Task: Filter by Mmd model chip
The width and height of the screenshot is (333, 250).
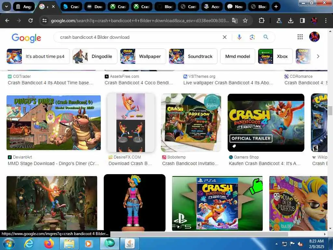Action: (x=237, y=56)
